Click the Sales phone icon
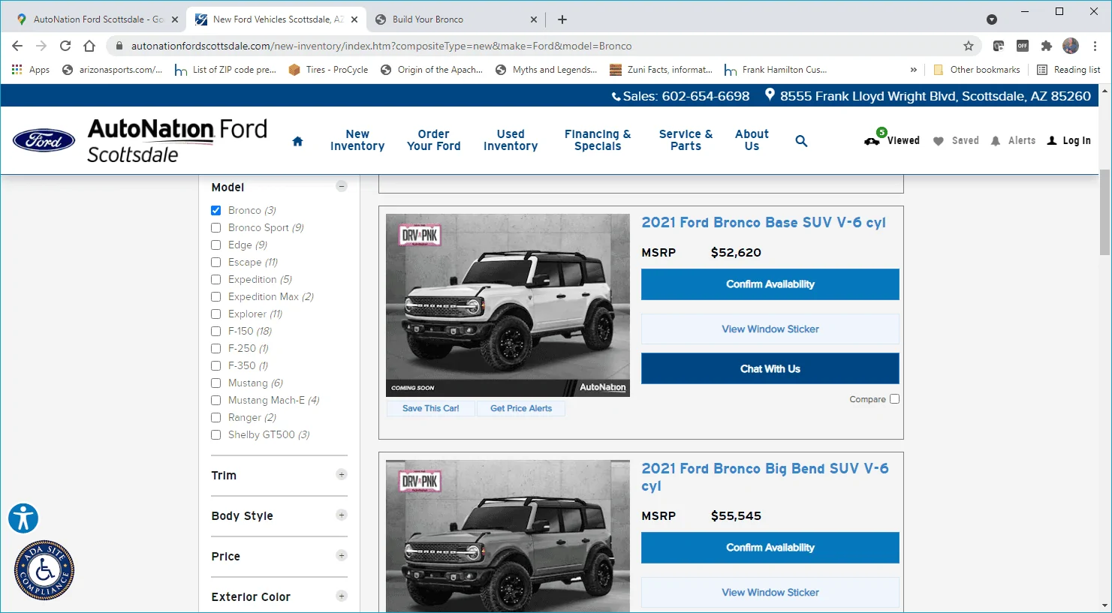 click(x=616, y=97)
